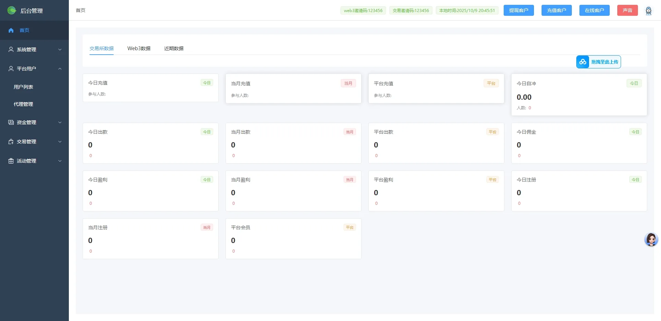Click the home icon in sidebar
The width and height of the screenshot is (661, 321).
click(11, 30)
